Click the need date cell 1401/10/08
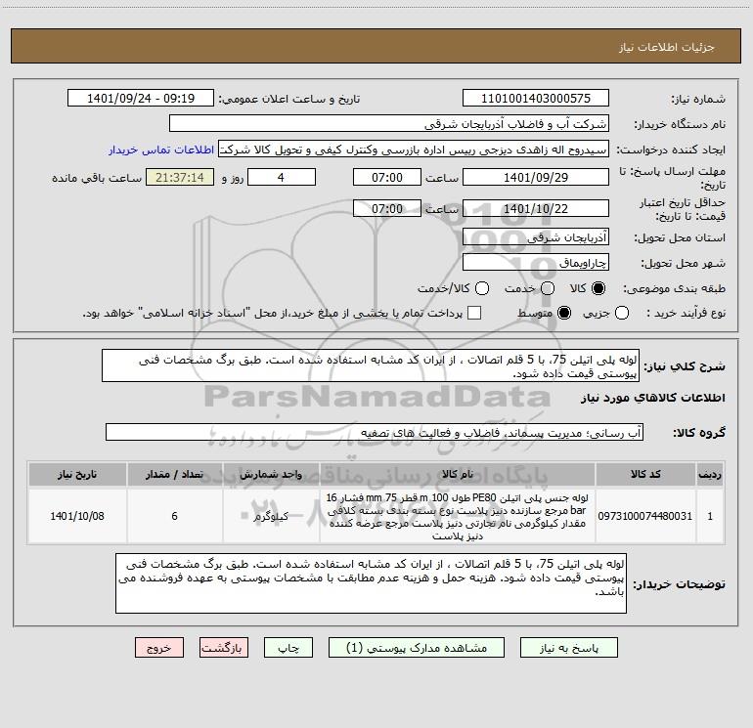The width and height of the screenshot is (753, 728). click(77, 516)
